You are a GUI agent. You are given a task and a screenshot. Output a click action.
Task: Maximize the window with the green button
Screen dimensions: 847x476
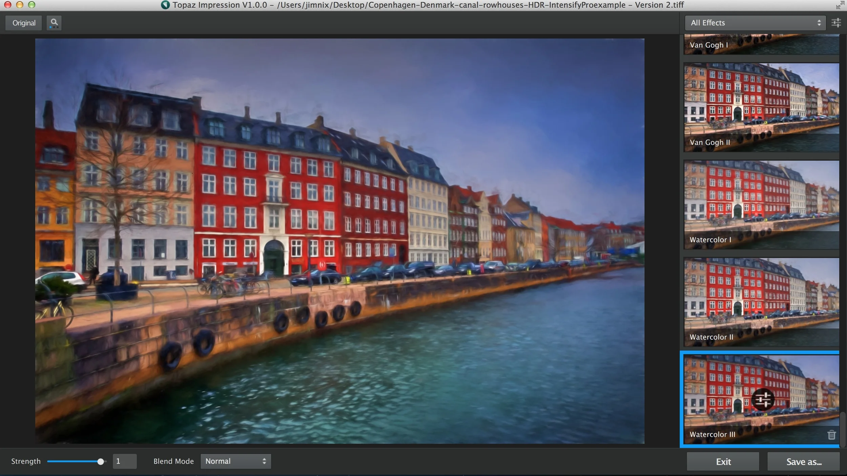click(x=32, y=5)
